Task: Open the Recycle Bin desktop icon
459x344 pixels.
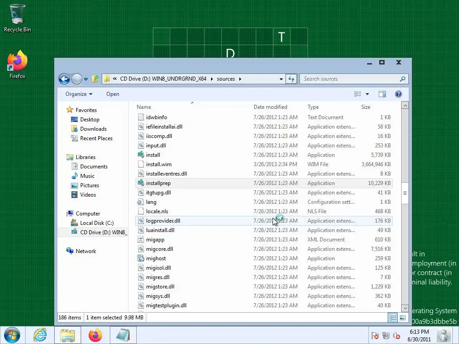Action: click(x=17, y=17)
